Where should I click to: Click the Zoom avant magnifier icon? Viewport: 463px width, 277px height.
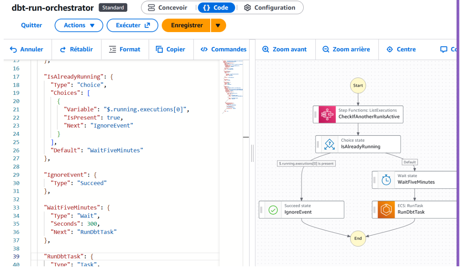pos(265,49)
